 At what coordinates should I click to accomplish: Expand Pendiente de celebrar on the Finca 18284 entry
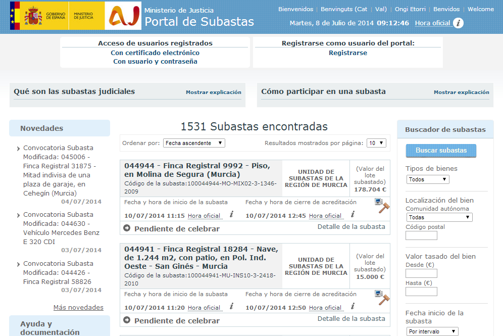126,320
